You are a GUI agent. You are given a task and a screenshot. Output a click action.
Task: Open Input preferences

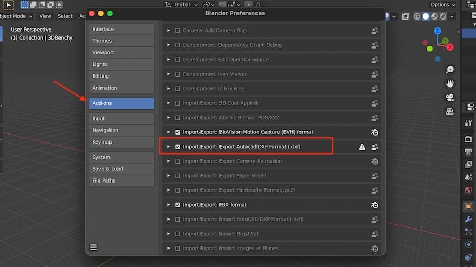click(x=122, y=118)
